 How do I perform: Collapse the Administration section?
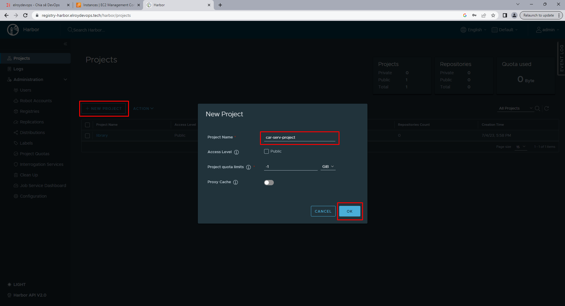(x=65, y=80)
